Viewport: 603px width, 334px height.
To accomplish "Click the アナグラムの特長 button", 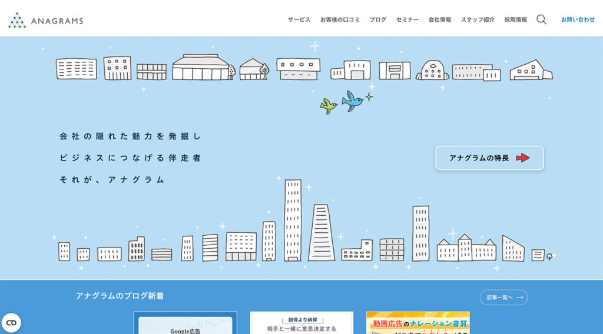I will point(489,158).
